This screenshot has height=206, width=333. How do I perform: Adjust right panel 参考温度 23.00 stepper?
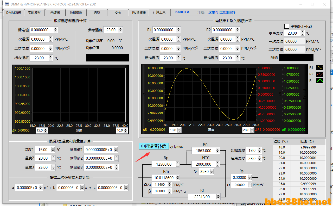302,33
